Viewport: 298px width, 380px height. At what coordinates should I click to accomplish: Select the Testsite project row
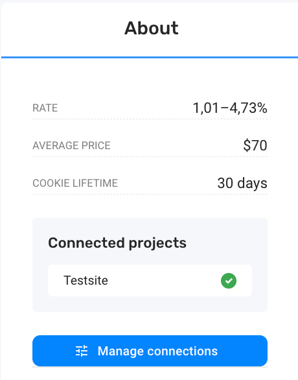click(150, 280)
